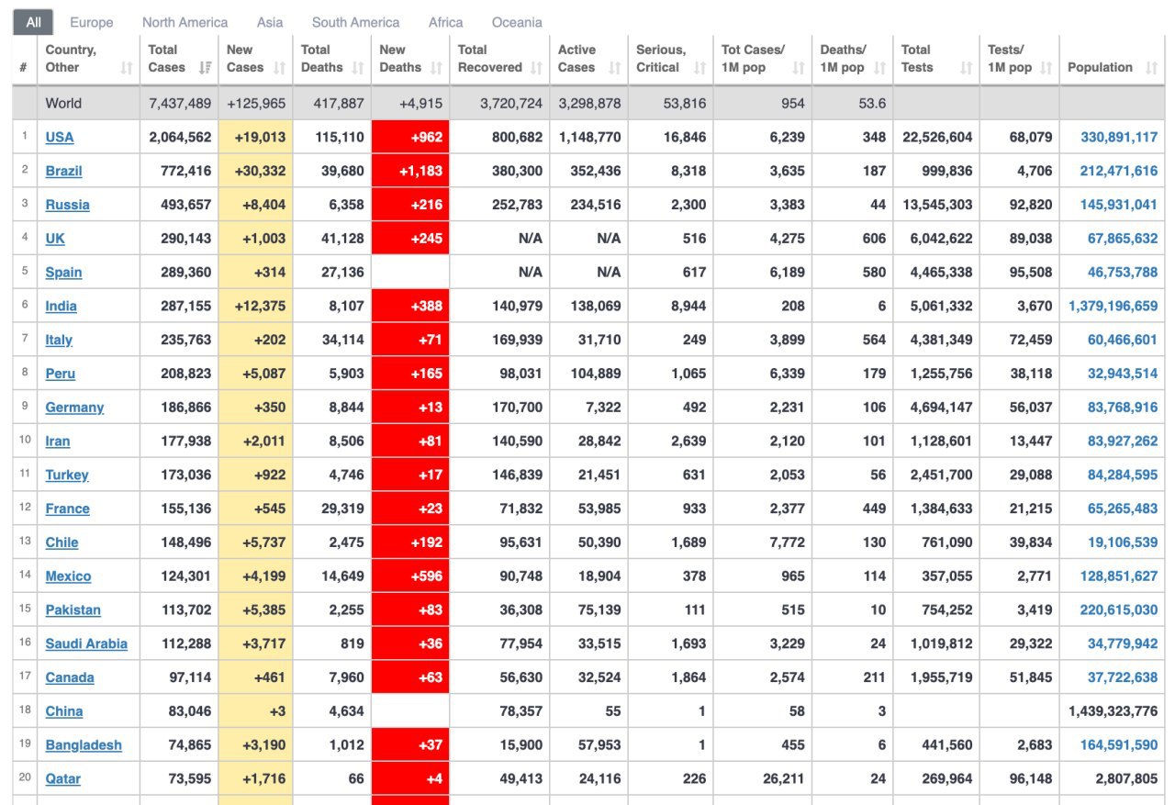This screenshot has height=805, width=1175.
Task: Open the Russia country link
Action: pyautogui.click(x=68, y=205)
